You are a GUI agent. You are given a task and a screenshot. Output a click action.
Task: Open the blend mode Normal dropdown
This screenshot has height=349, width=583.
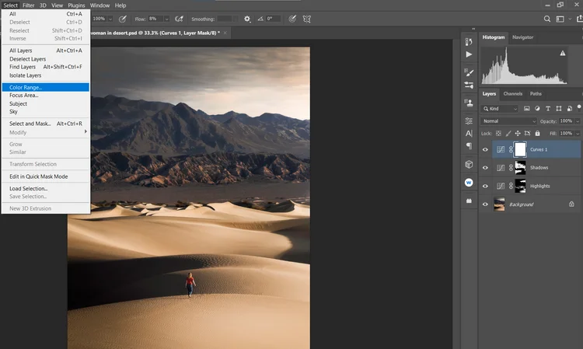click(x=509, y=121)
